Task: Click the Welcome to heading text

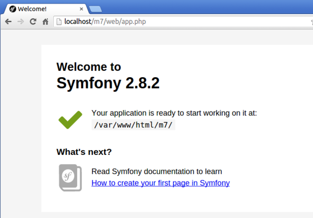Action: click(88, 67)
